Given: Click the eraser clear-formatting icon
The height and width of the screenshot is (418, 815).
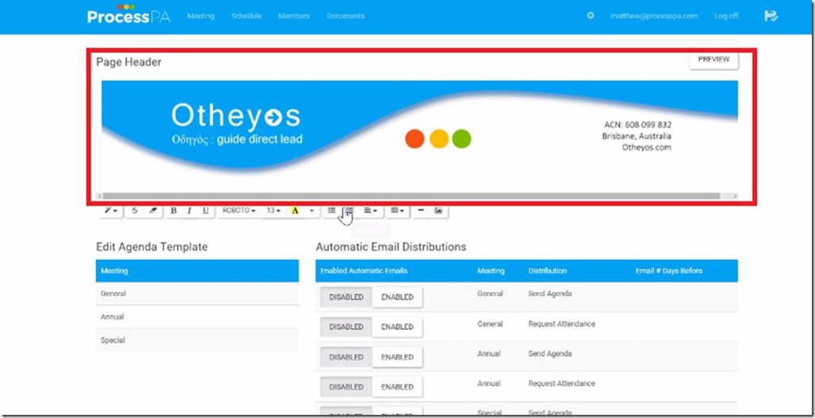Looking at the screenshot, I should (x=153, y=211).
